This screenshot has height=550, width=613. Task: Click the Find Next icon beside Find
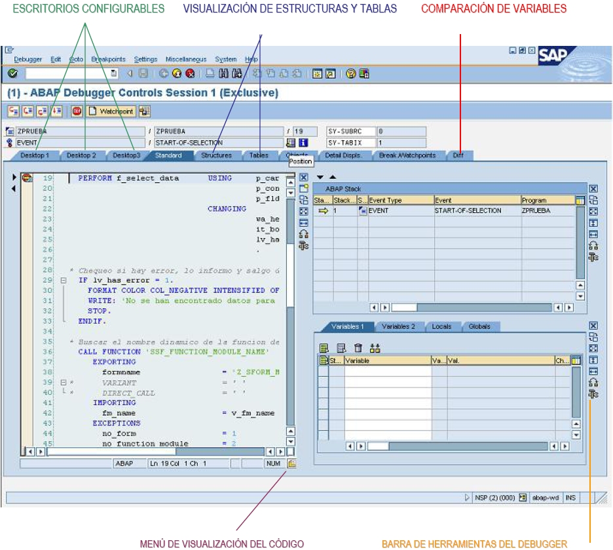click(237, 73)
